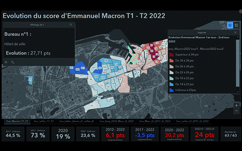
Task: Click the 2020 - 2022 30,2 pts card
Action: (x=175, y=134)
